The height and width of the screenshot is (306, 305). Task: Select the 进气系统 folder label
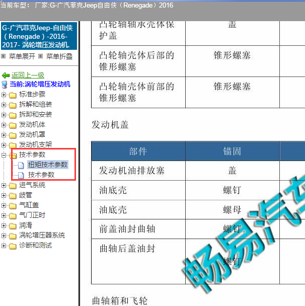(32, 185)
